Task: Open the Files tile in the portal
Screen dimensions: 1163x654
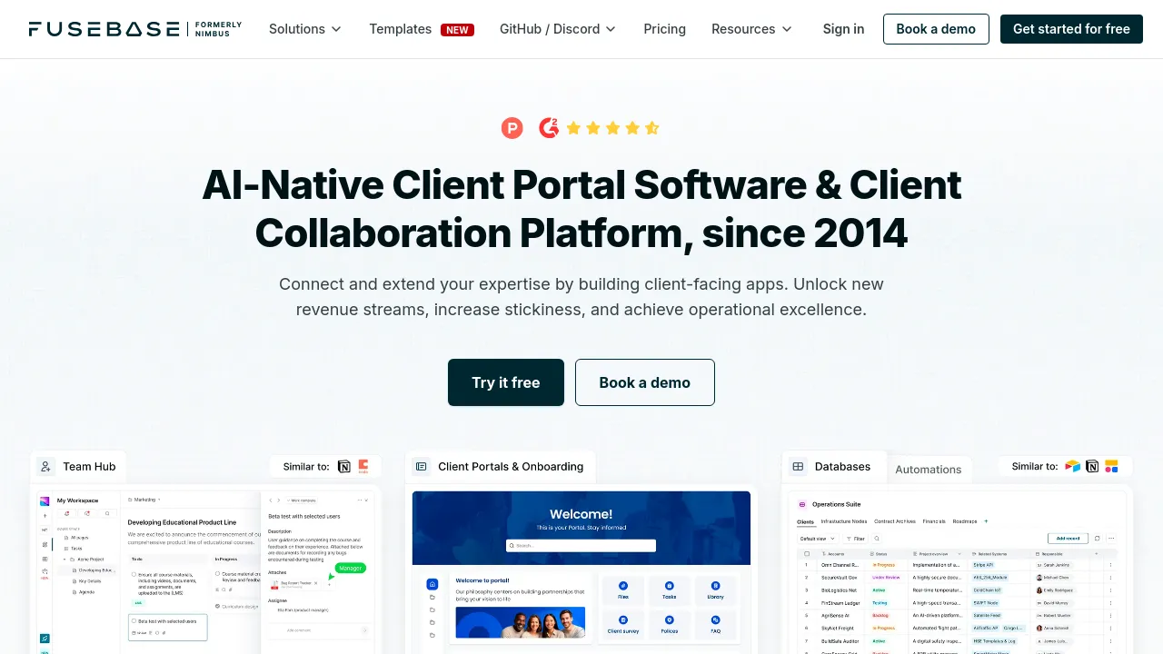Action: (x=623, y=590)
